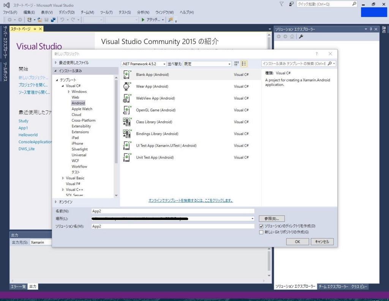Select the Bindings Library (Android) icon
The width and height of the screenshot is (389, 301).
127,134
